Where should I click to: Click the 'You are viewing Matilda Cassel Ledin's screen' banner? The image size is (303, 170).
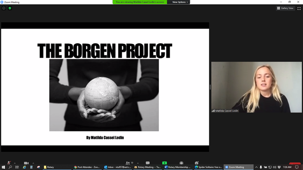click(140, 2)
